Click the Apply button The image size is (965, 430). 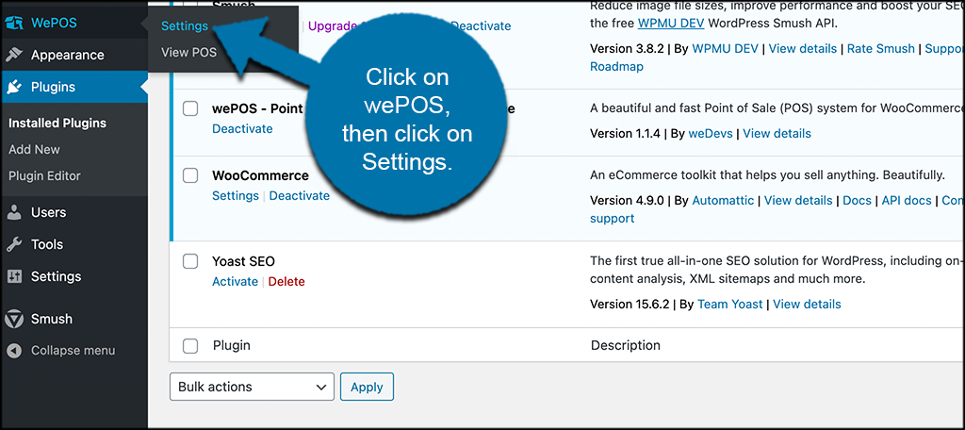367,387
